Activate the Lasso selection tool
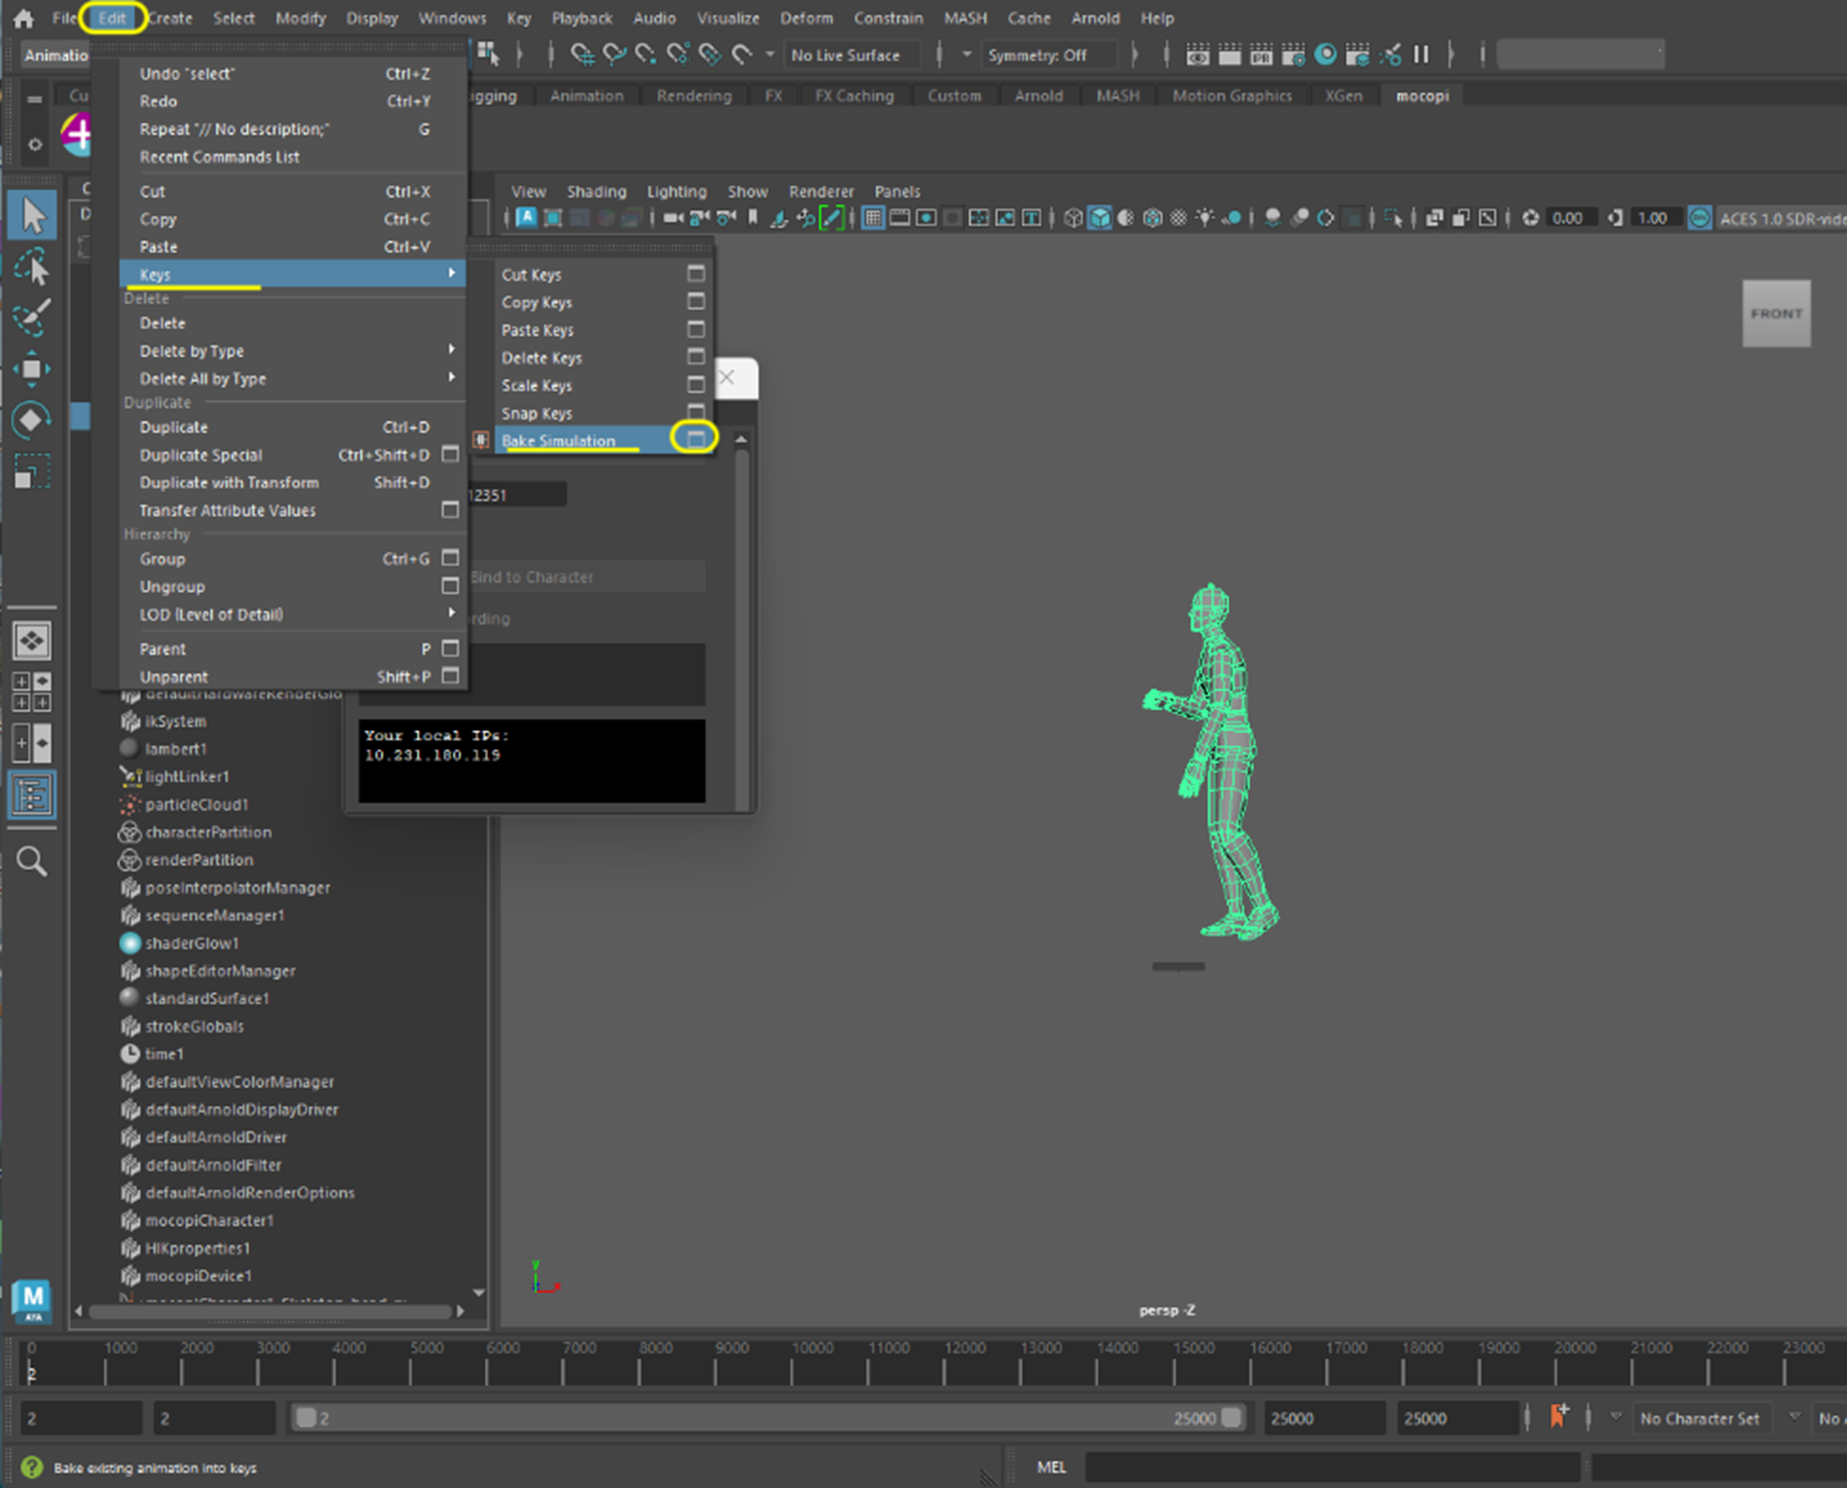This screenshot has width=1847, height=1488. 33,268
